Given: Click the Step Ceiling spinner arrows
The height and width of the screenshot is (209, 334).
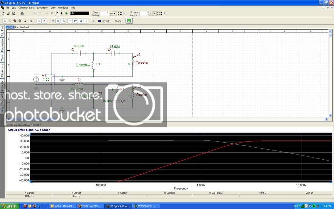Looking at the screenshot, I should (x=120, y=13).
